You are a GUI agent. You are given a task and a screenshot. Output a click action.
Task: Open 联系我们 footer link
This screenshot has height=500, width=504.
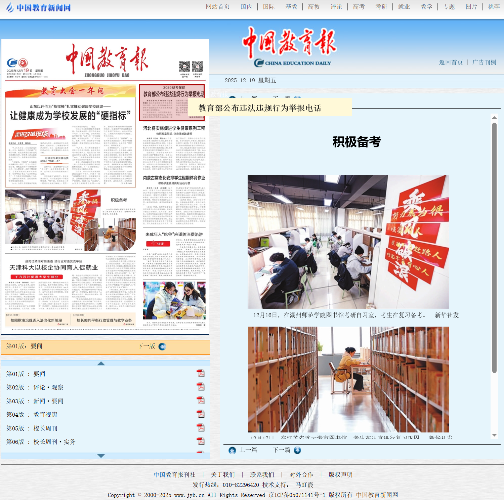[262, 475]
